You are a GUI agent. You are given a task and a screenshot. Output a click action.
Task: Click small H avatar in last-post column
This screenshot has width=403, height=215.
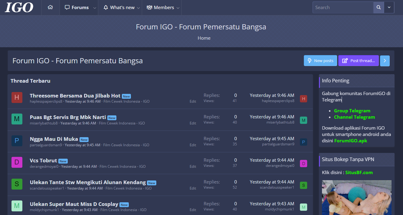[x=304, y=98]
